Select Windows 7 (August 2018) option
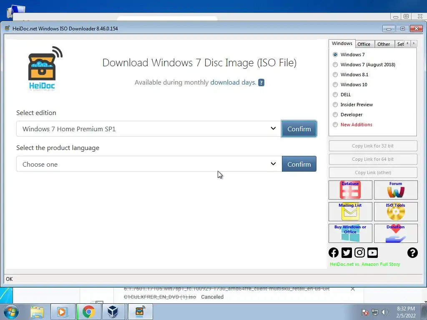Viewport: 427px width, 320px height. point(335,65)
